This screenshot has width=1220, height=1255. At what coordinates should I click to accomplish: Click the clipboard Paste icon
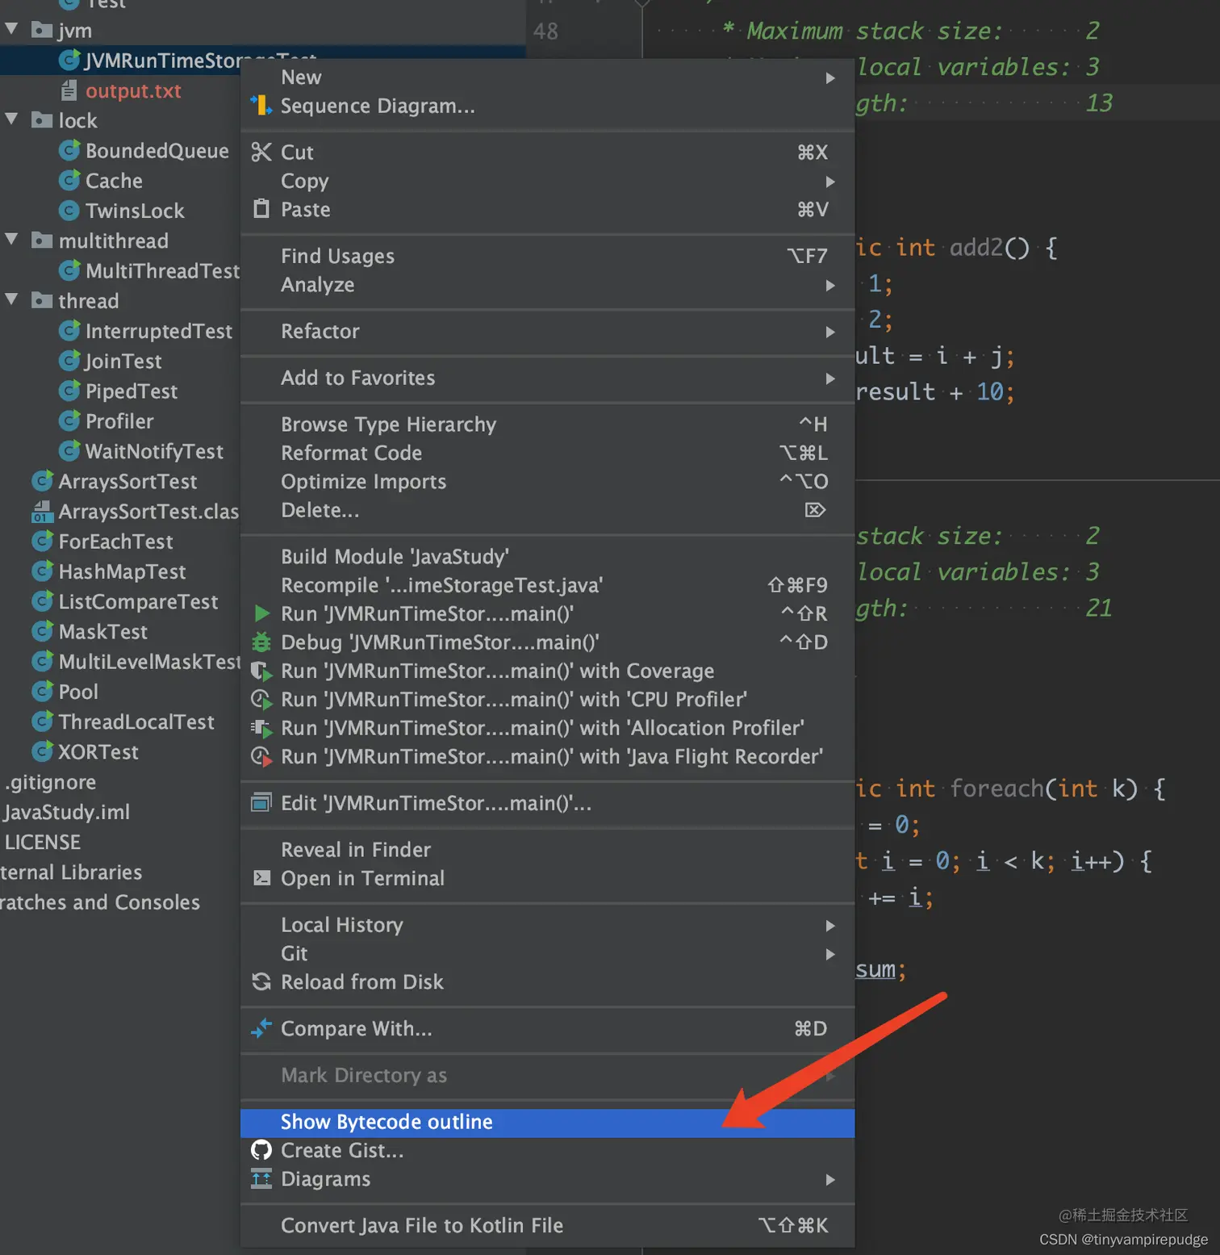coord(261,209)
